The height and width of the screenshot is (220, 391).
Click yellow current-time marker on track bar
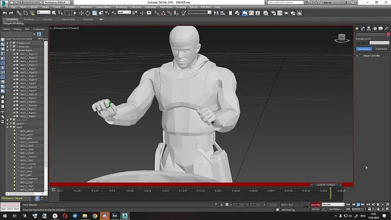331,193
